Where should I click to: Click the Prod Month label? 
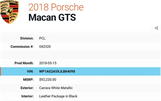click(x=24, y=63)
